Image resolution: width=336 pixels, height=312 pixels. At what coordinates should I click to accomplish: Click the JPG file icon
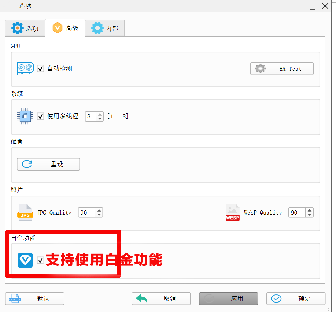[x=25, y=213]
